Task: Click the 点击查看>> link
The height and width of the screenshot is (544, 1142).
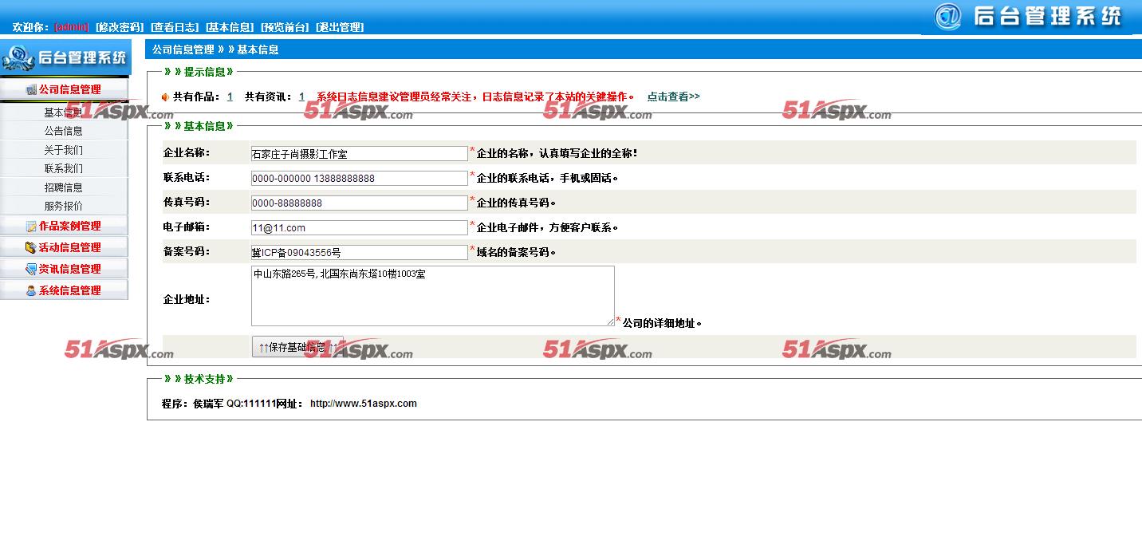Action: click(x=673, y=97)
